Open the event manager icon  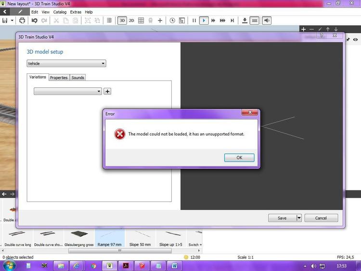click(181, 21)
